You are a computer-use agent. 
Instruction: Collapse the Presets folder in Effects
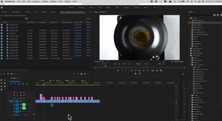[189, 18]
